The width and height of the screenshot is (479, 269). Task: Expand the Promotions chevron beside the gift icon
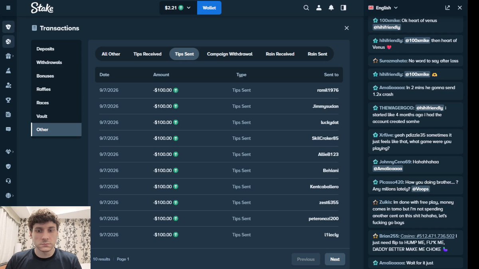pyautogui.click(x=13, y=56)
